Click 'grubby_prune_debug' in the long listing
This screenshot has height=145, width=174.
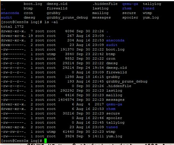127,82
